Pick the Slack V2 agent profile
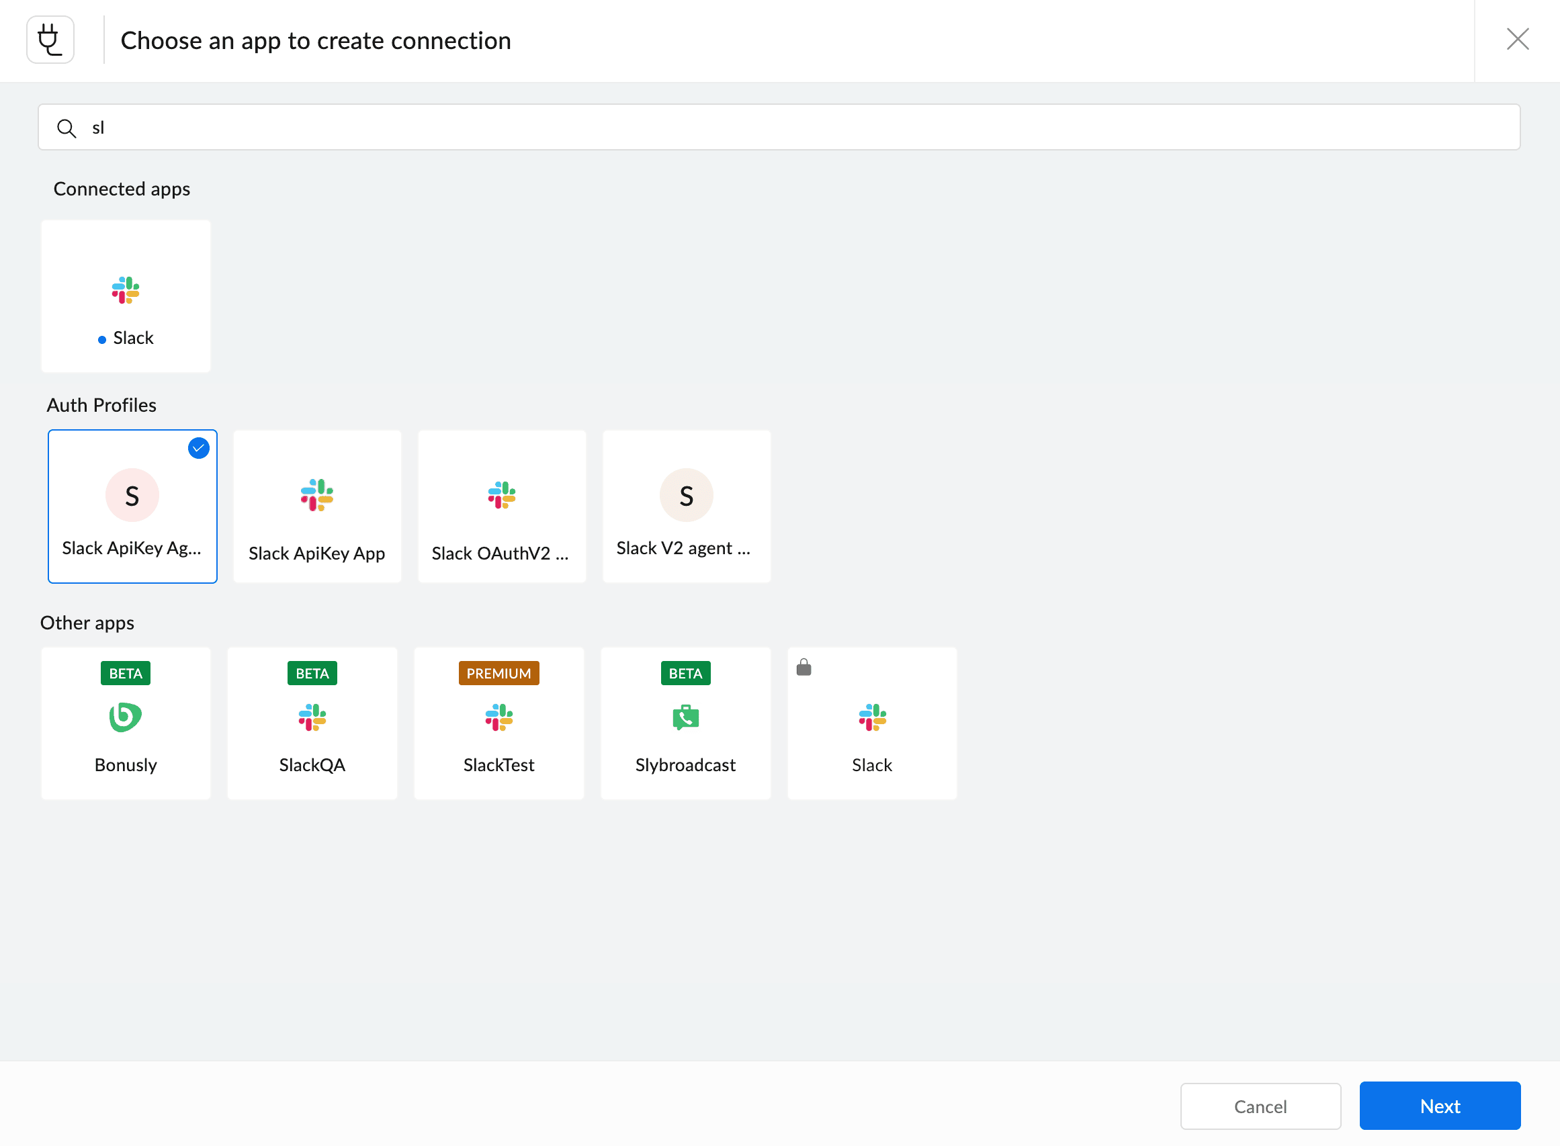The height and width of the screenshot is (1146, 1560). click(686, 506)
